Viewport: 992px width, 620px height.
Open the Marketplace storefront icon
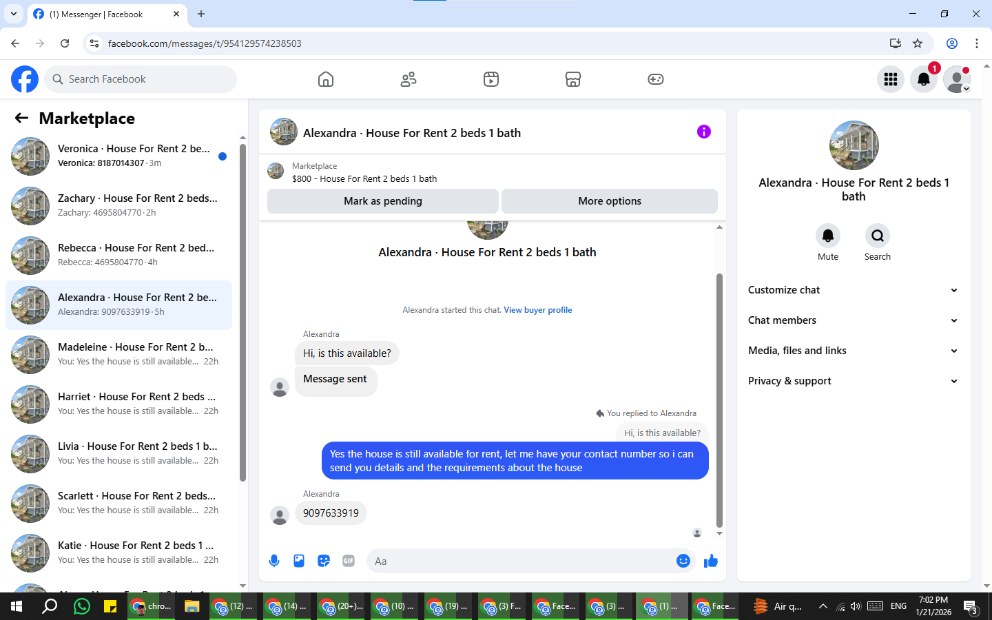click(x=573, y=79)
